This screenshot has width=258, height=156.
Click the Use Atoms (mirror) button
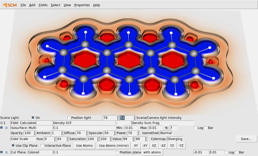(114, 146)
